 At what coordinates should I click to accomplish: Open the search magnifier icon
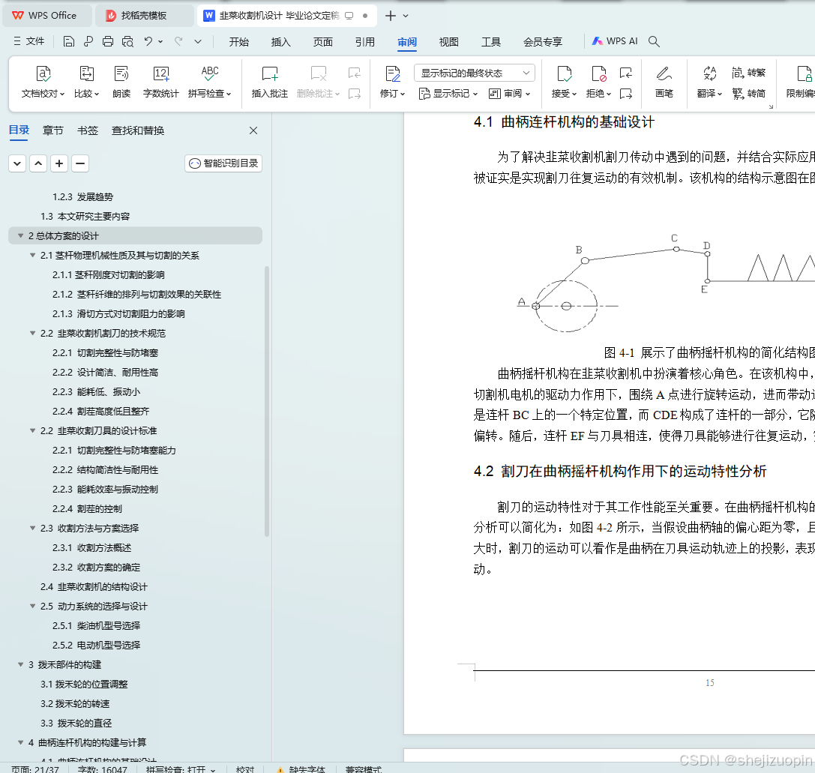tap(654, 41)
